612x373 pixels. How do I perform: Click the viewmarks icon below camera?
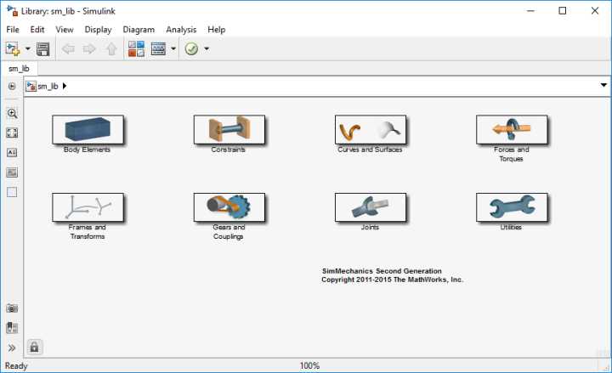click(x=12, y=328)
